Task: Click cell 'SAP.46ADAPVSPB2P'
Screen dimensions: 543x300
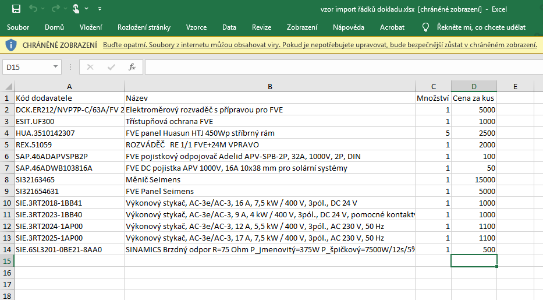Action: (x=69, y=157)
